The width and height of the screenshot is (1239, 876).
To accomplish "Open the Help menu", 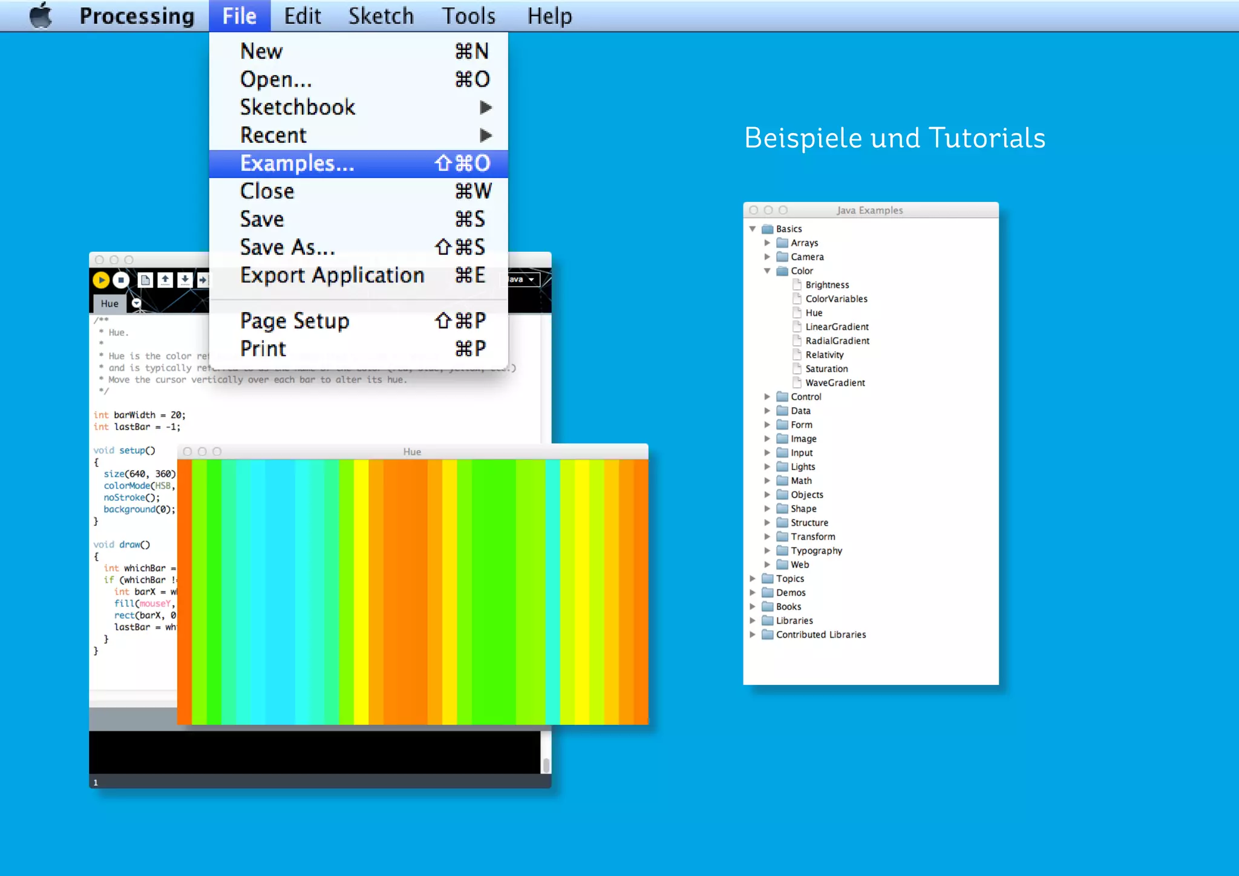I will (x=549, y=16).
